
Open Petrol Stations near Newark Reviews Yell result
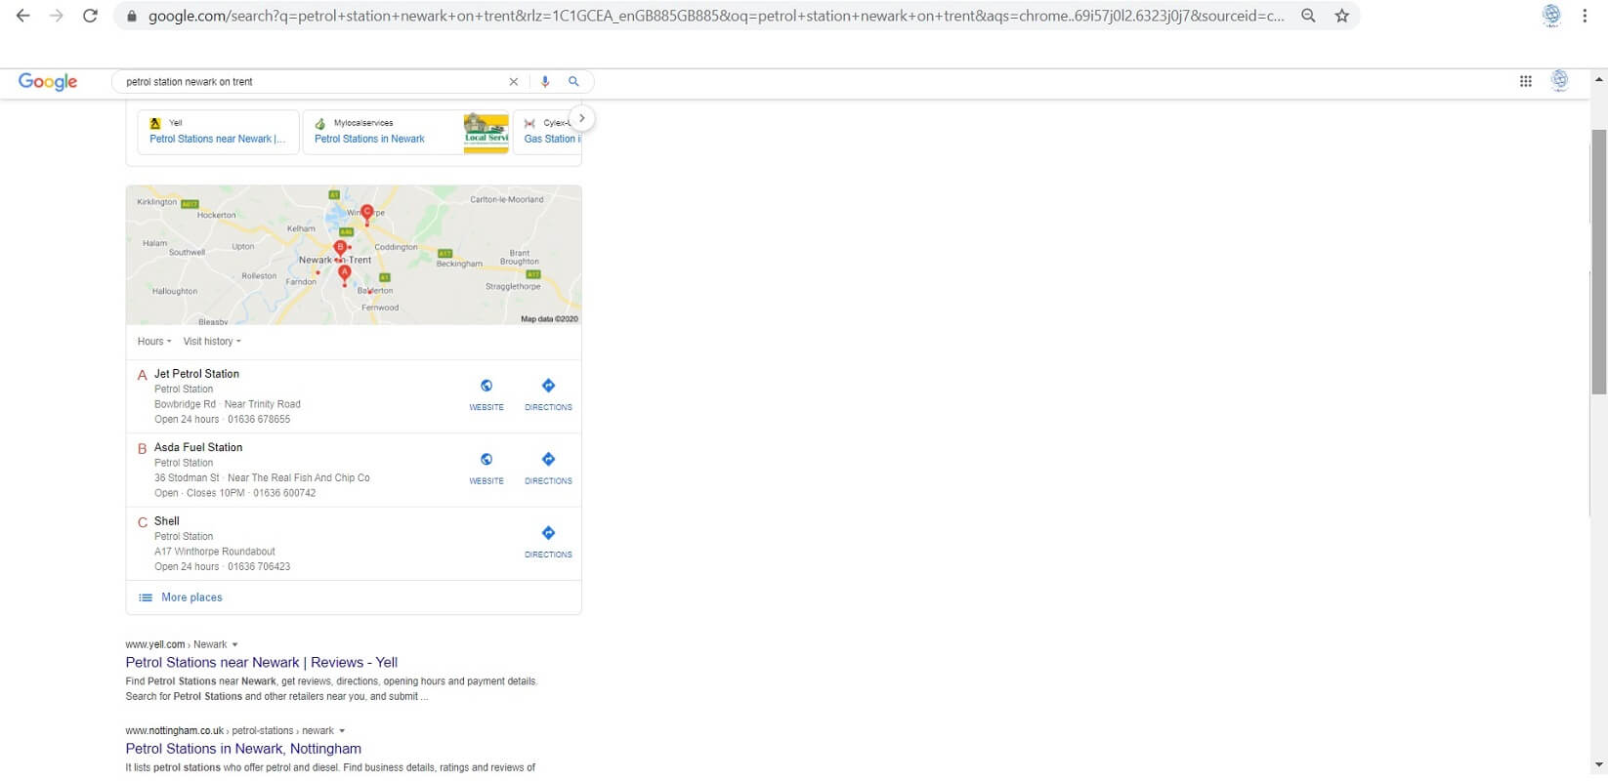[262, 663]
